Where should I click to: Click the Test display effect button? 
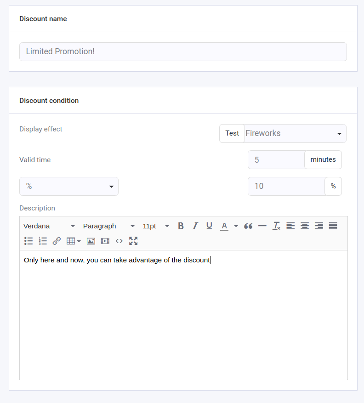click(232, 134)
